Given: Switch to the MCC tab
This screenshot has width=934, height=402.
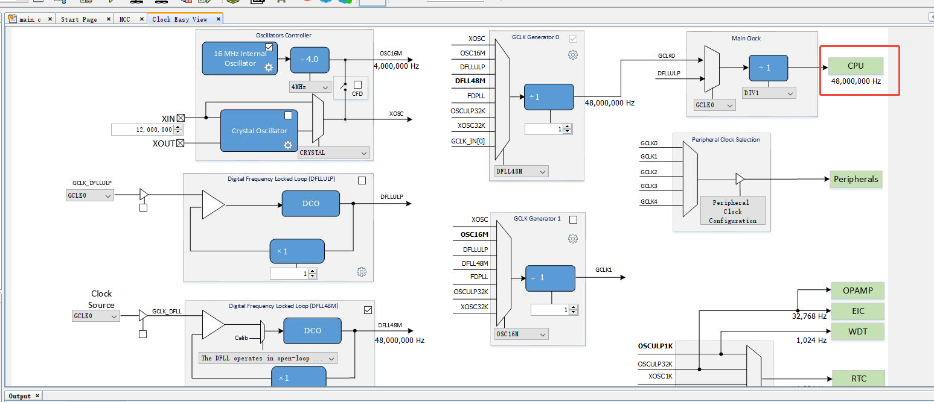Looking at the screenshot, I should 124,19.
